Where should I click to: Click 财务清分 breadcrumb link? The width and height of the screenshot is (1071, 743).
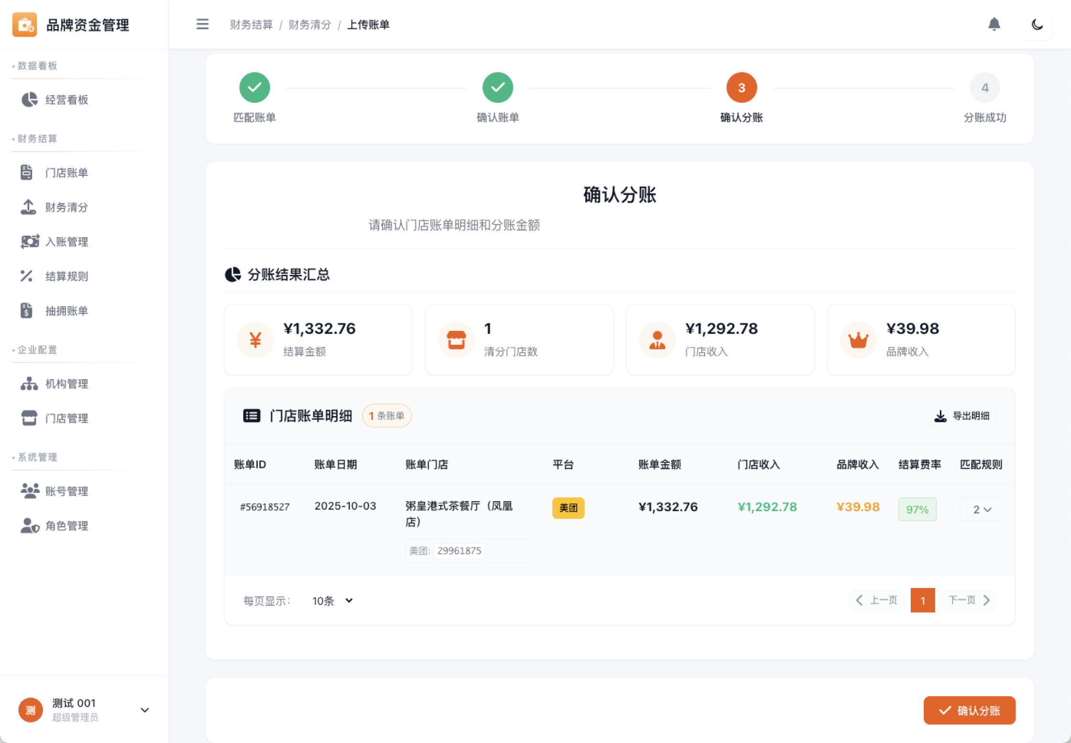[310, 25]
